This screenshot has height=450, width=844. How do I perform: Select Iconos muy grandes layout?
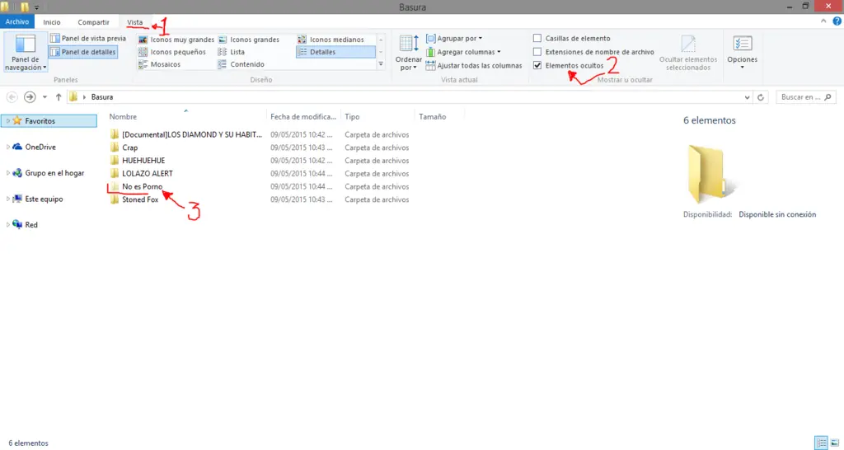click(176, 40)
